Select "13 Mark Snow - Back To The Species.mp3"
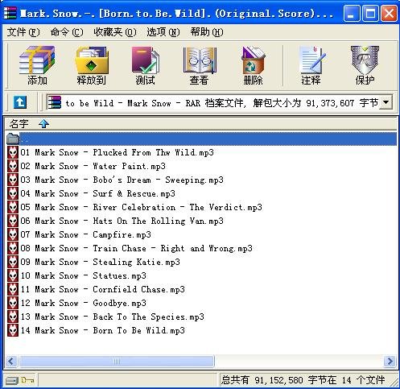This screenshot has height=389, width=400. pos(113,317)
